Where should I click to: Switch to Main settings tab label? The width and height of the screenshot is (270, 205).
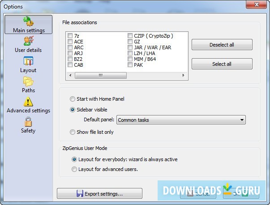(x=29, y=30)
